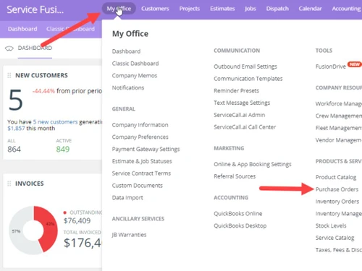Open the Jobs menu
This screenshot has width=362, height=271.
pos(251,9)
